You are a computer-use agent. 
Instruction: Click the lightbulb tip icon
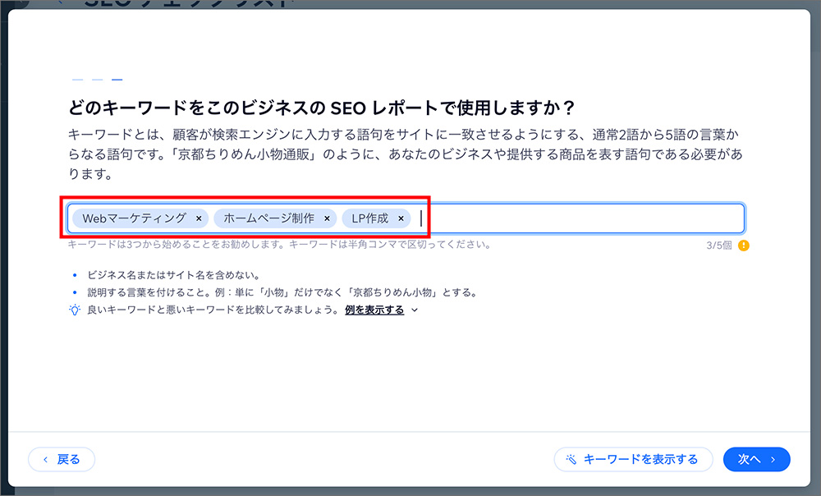pyautogui.click(x=75, y=310)
